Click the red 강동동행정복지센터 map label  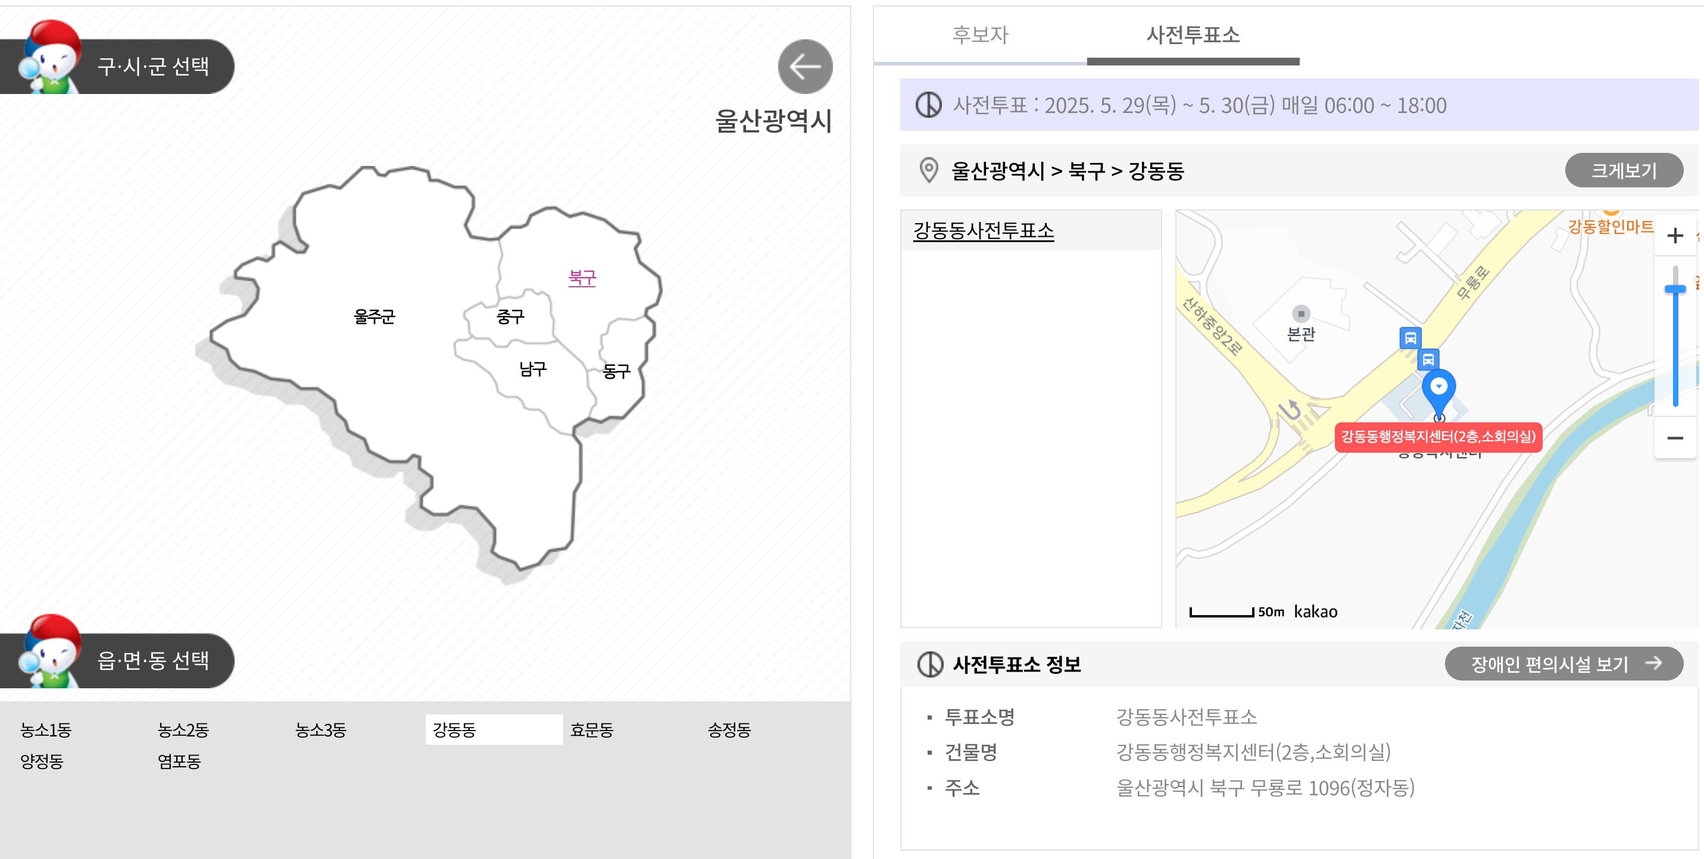tap(1438, 437)
